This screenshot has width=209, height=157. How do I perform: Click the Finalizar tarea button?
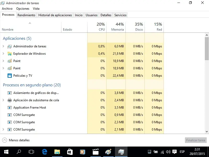tap(195, 140)
